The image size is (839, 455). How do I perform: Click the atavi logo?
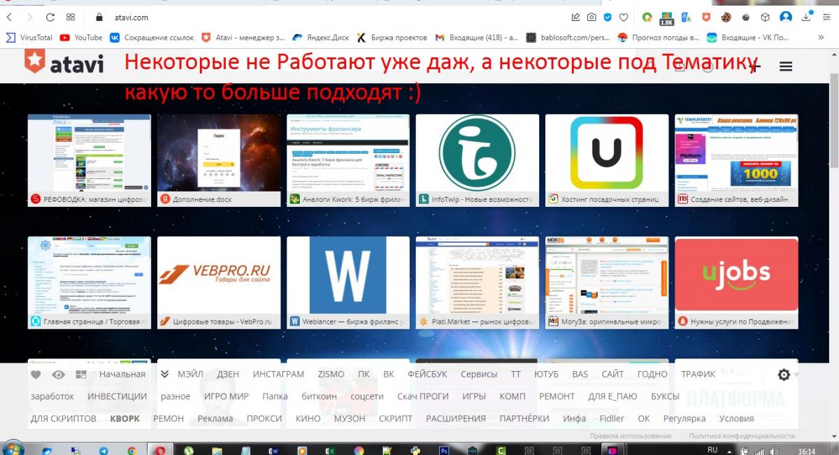pos(64,62)
